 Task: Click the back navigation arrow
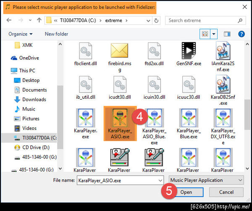[x=9, y=20]
